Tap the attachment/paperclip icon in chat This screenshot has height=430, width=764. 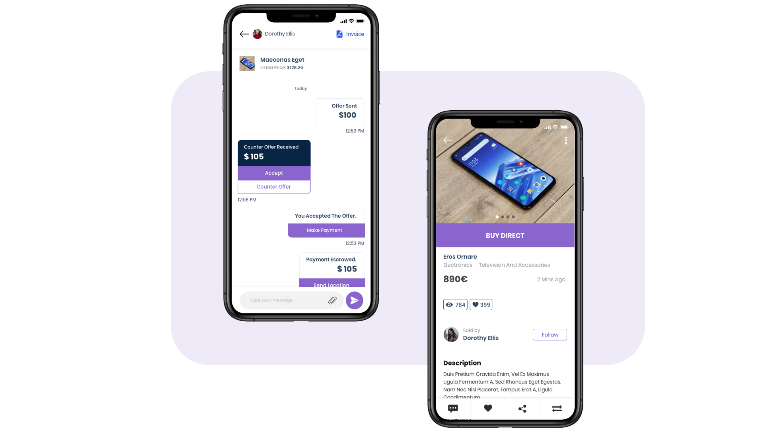[333, 300]
